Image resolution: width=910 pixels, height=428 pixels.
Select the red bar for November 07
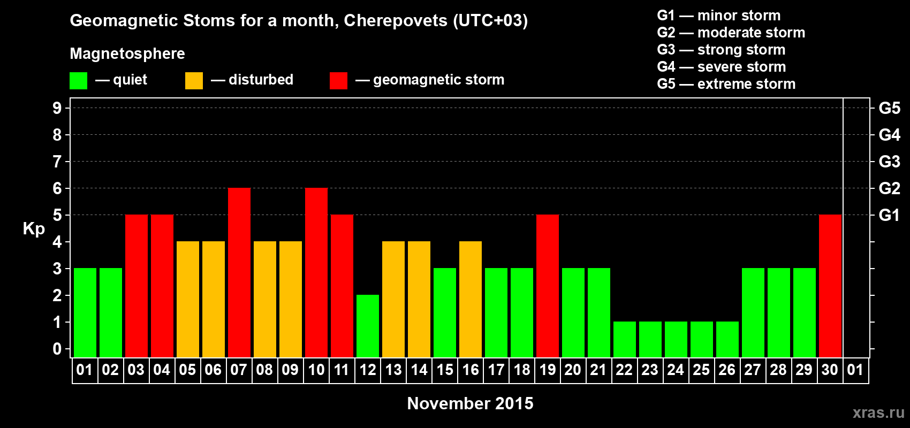[x=239, y=272]
